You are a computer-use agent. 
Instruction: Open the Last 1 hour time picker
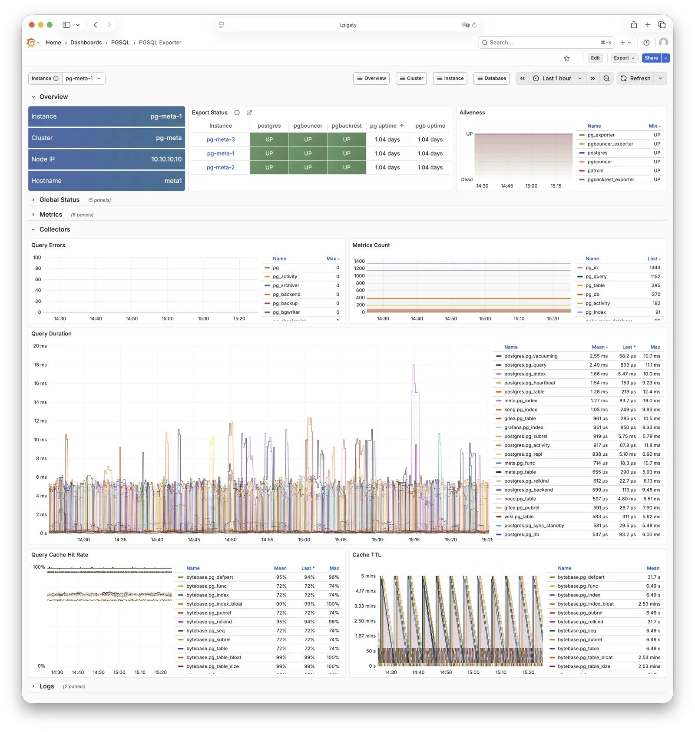[x=556, y=79]
